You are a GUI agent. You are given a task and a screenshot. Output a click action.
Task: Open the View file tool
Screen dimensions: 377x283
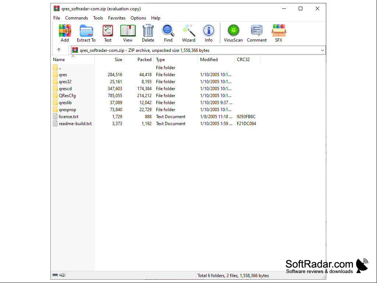click(128, 33)
